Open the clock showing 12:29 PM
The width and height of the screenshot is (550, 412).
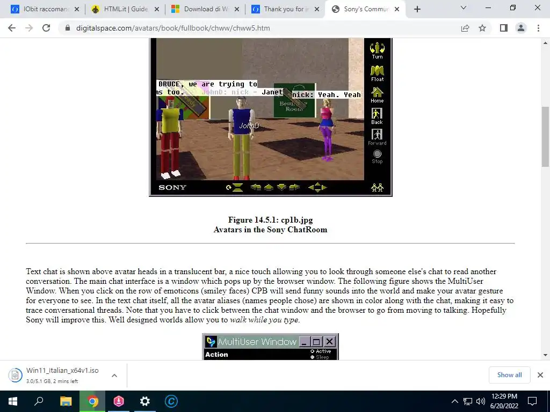click(x=504, y=401)
